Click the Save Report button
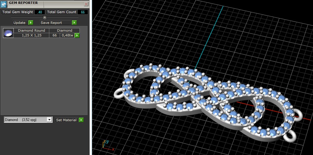 pos(56,22)
